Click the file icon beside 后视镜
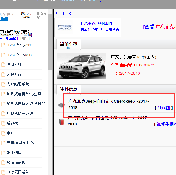This screenshot has height=175, width=176. 3,123
